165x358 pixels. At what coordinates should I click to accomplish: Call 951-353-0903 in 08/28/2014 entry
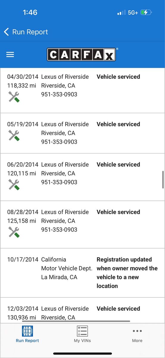59,230
